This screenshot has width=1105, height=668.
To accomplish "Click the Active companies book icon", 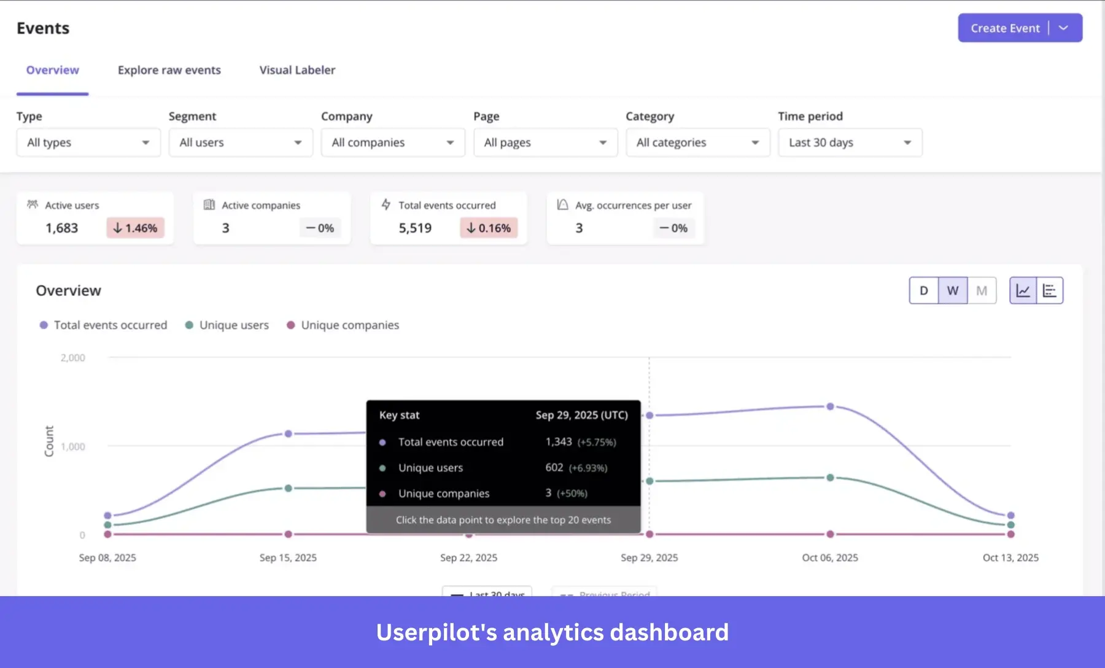I will (x=209, y=204).
